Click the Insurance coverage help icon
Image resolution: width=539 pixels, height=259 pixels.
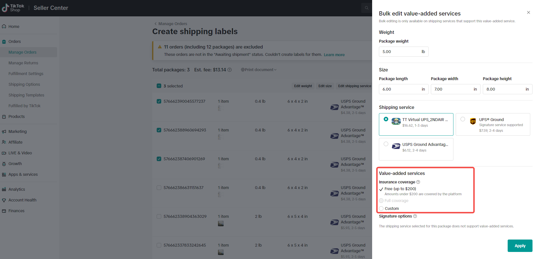coord(418,182)
